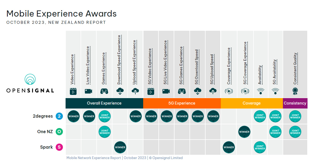Click the 5G Availability wifi icon
This screenshot has width=311, height=162.
point(275,91)
